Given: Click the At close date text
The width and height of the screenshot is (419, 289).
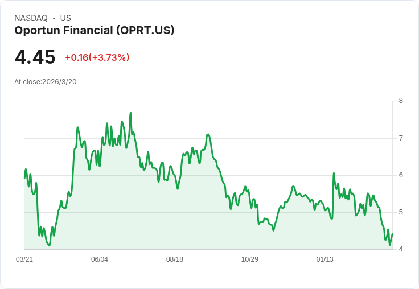Looking at the screenshot, I should [46, 81].
